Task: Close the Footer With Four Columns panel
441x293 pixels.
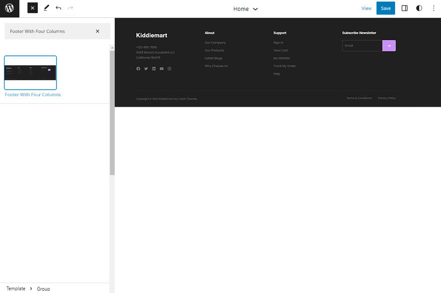Action: pos(98,31)
